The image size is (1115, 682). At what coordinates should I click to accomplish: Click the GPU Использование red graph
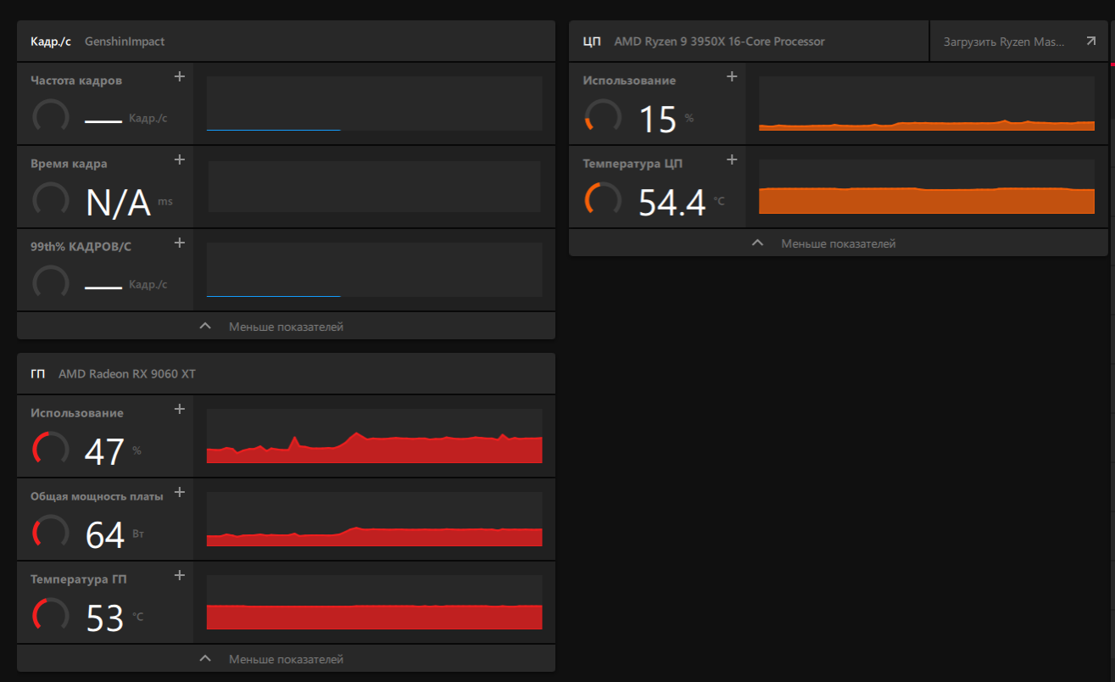click(374, 436)
